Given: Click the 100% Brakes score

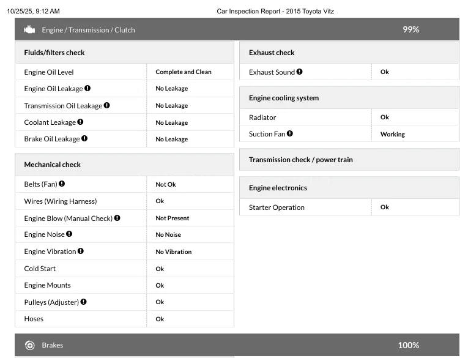Looking at the screenshot, I should click(408, 345).
